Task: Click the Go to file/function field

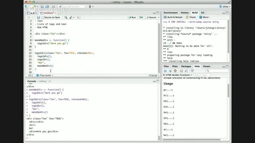Action: 72,7
